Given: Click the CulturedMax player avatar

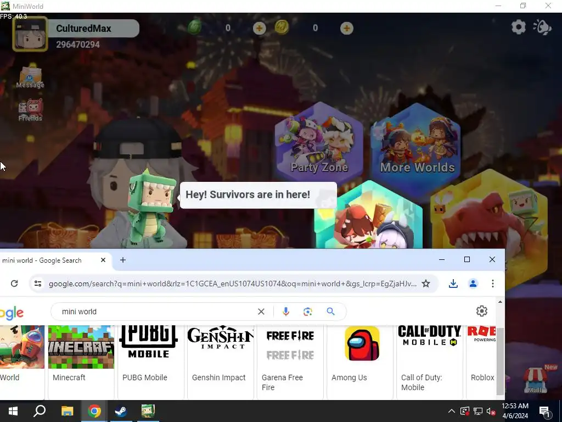Looking at the screenshot, I should (30, 34).
